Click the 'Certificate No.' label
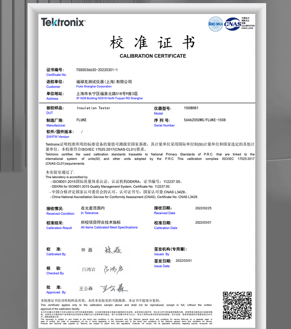This screenshot has width=291, height=329. 56,75
